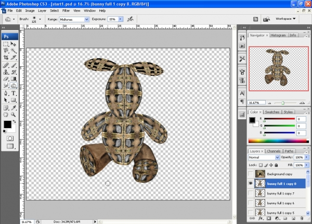Click the Navigator zoom percentage field

pyautogui.click(x=257, y=103)
